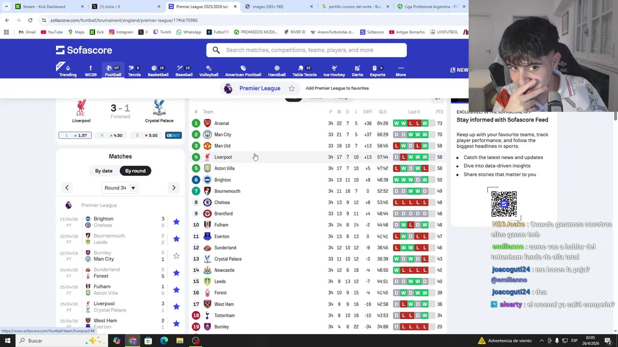This screenshot has width=618, height=347.
Task: Open the Tennis sport section
Action: (134, 71)
